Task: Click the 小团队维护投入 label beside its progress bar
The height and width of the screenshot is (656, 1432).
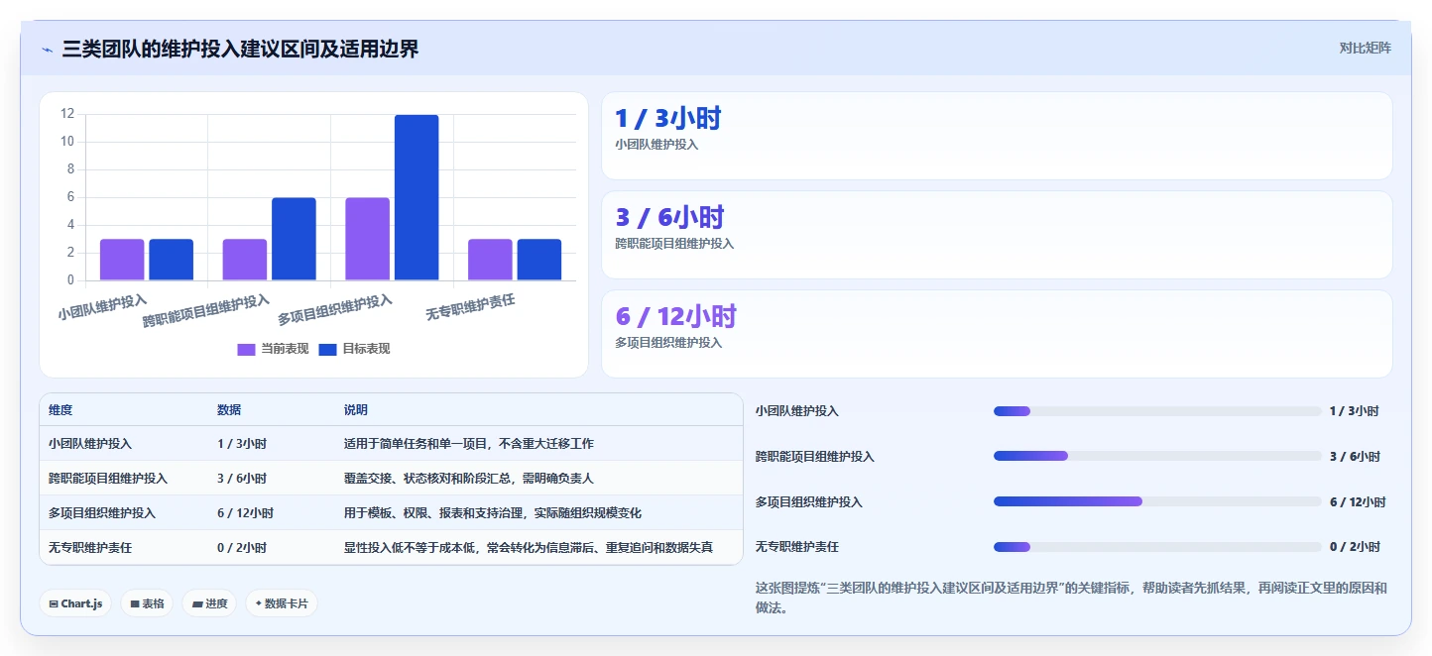Action: point(797,411)
